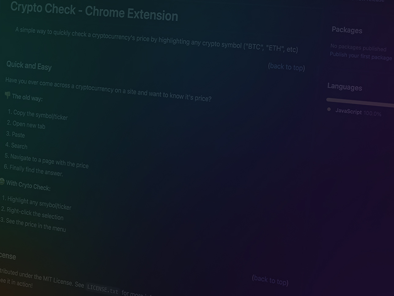Click 'Highlight any smybol/ticker' list item
The width and height of the screenshot is (394, 296).
click(x=39, y=203)
